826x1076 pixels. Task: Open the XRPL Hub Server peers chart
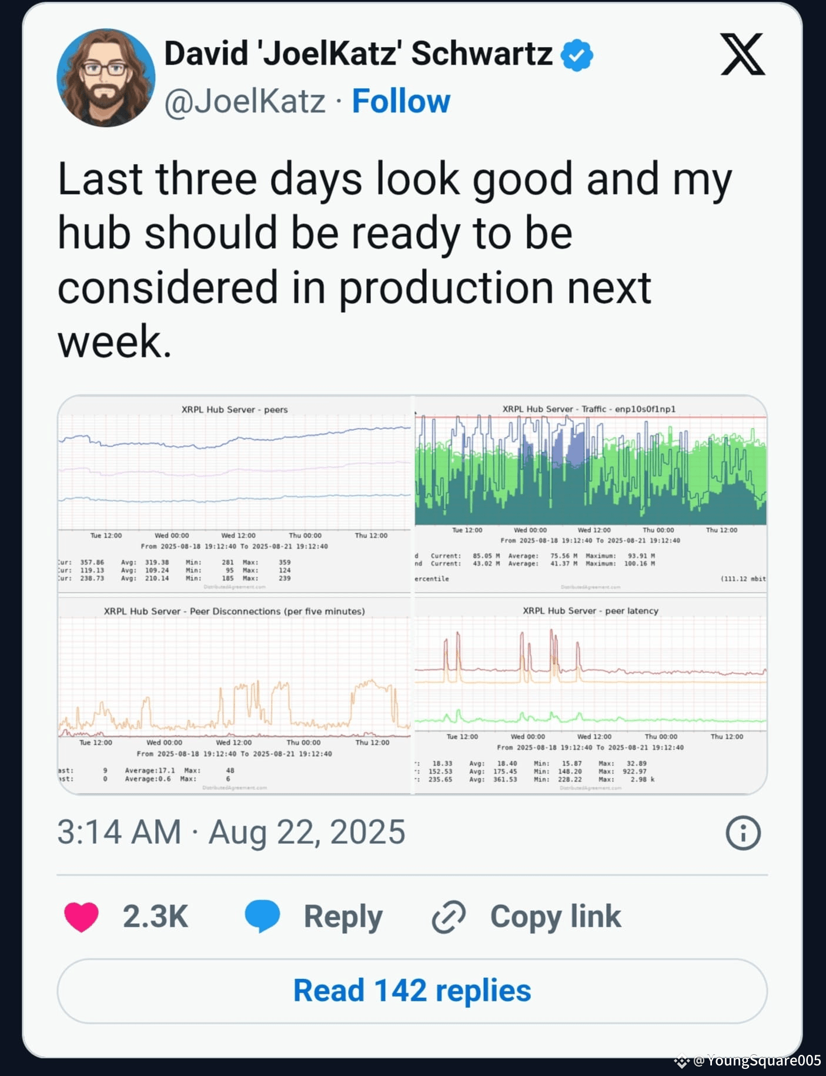point(235,495)
